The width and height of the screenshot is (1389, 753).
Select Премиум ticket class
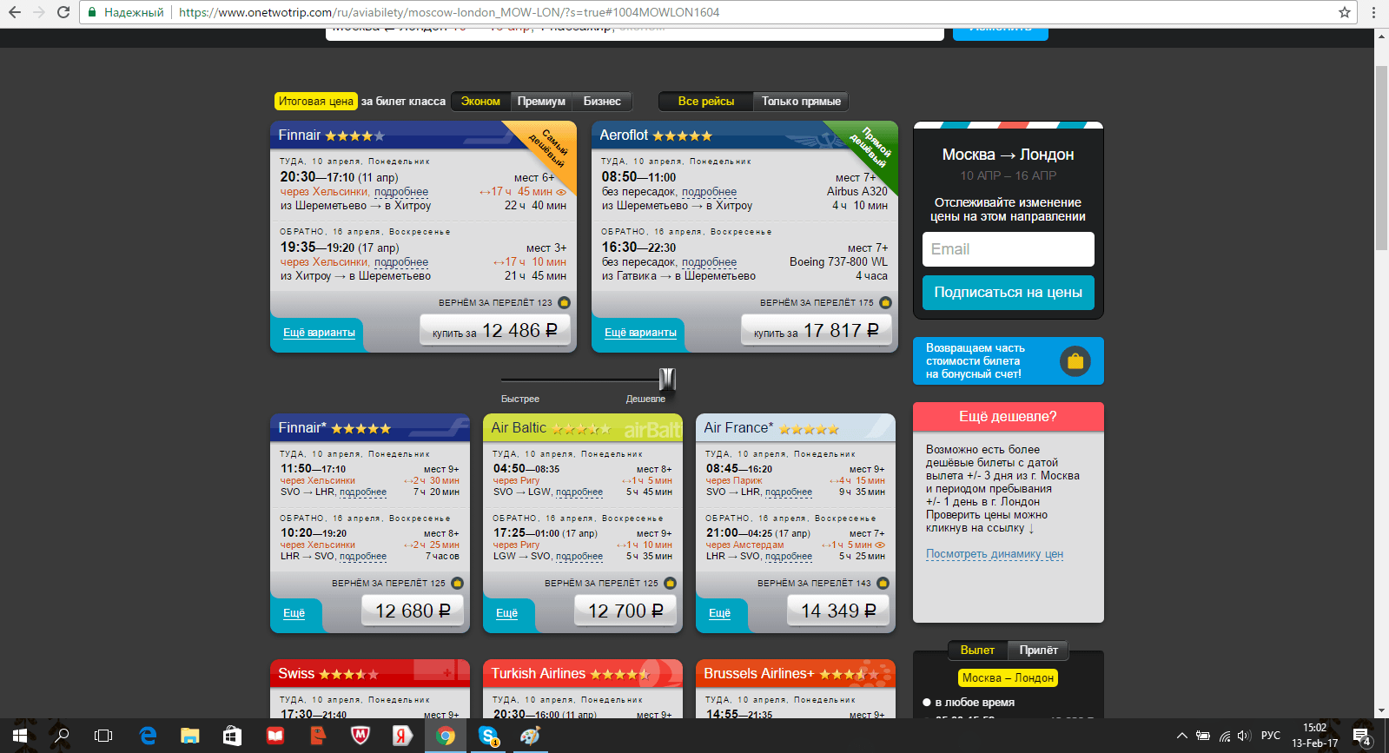click(x=541, y=102)
